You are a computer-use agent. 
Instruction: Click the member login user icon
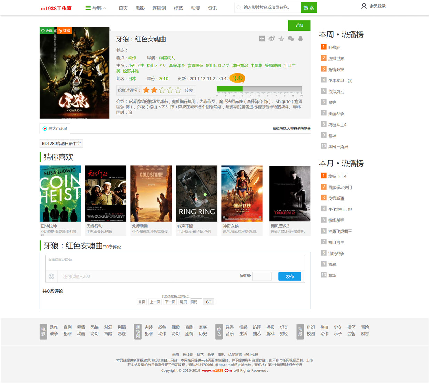click(x=364, y=6)
